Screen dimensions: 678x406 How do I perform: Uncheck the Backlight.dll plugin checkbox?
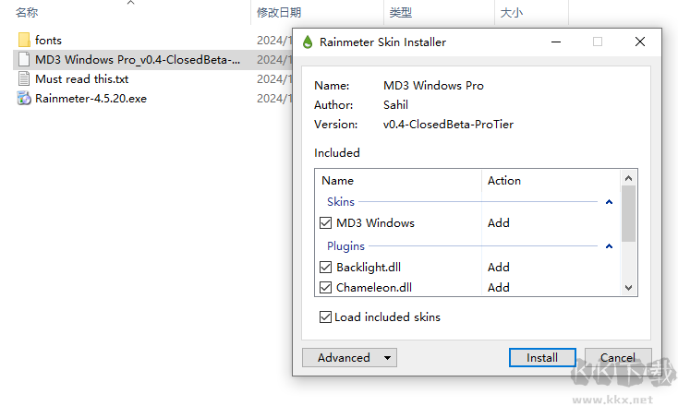325,268
